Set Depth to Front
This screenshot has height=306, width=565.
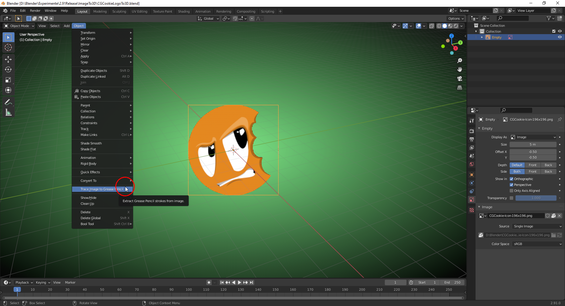(x=533, y=165)
